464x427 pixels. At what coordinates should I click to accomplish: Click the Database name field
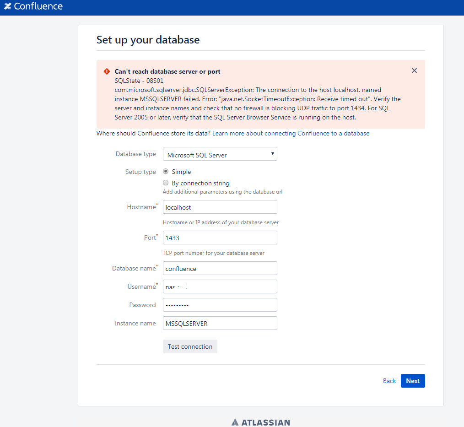coord(220,268)
